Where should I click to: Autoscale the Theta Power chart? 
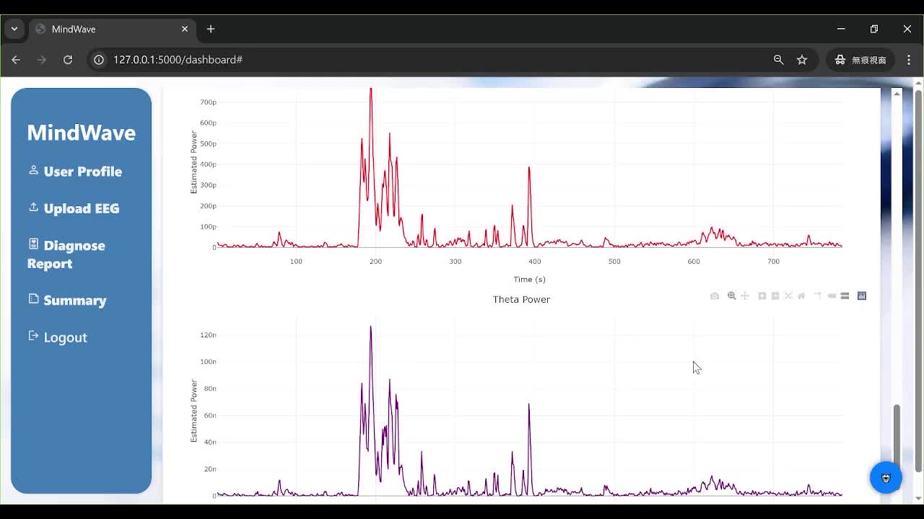[x=788, y=296]
